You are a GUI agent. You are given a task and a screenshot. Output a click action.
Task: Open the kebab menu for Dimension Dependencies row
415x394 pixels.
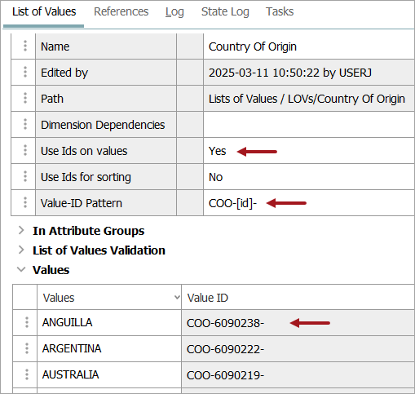(x=25, y=124)
